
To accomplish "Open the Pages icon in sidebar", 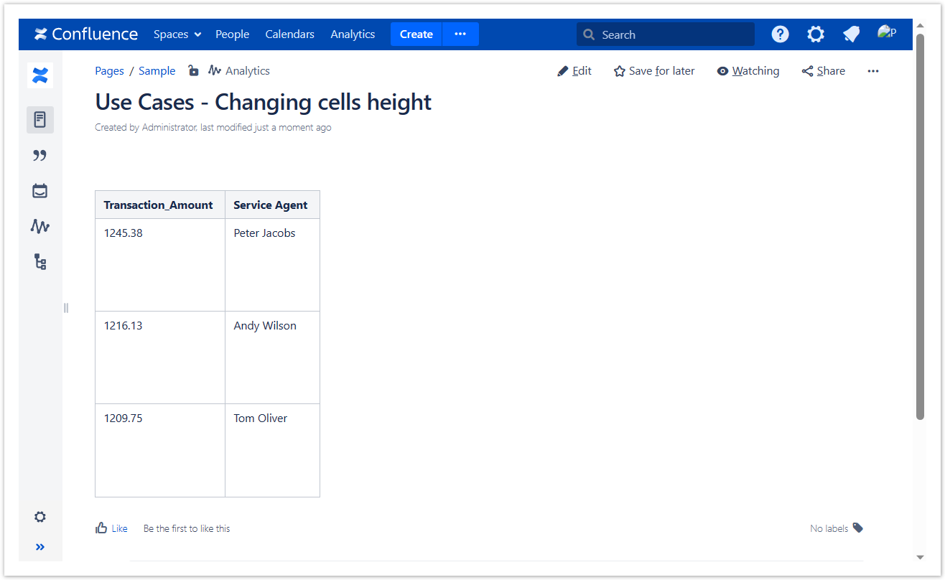I will pos(40,120).
